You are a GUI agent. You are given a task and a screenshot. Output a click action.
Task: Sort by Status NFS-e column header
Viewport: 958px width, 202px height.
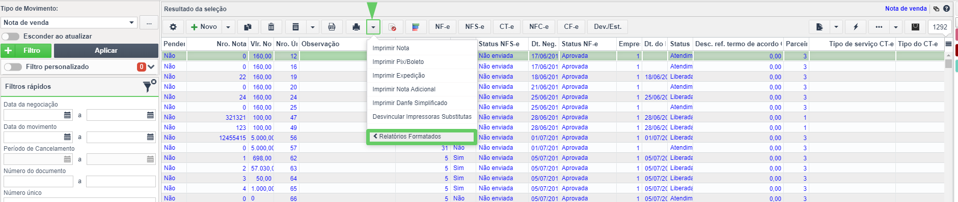point(502,44)
